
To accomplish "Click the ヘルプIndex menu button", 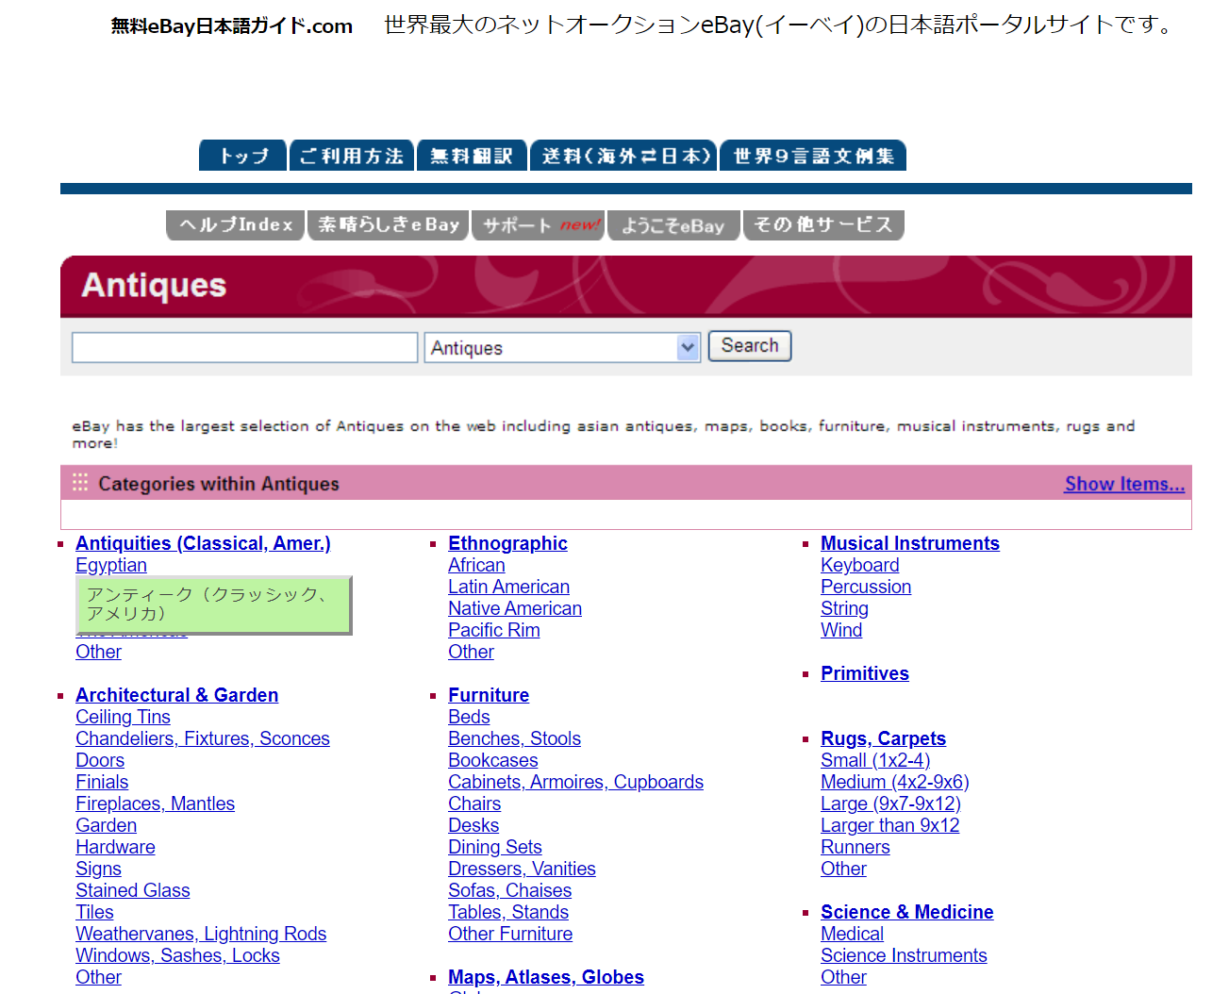I will point(236,225).
